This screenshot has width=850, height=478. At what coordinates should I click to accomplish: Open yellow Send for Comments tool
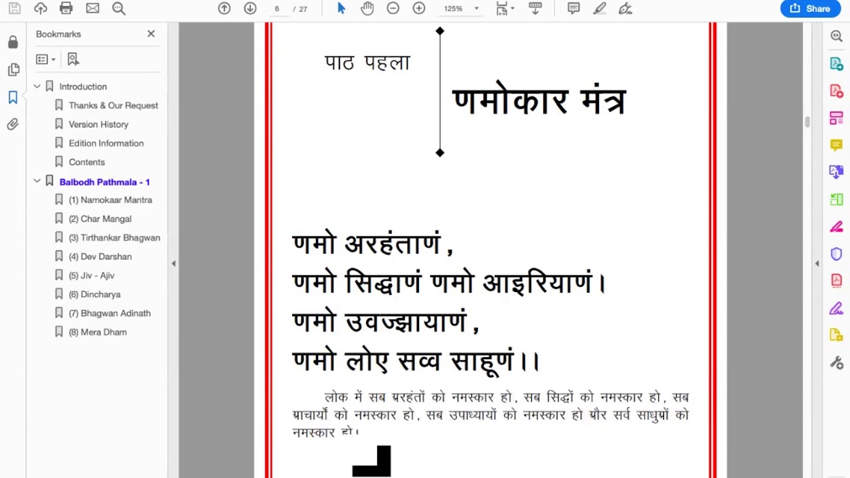[836, 336]
